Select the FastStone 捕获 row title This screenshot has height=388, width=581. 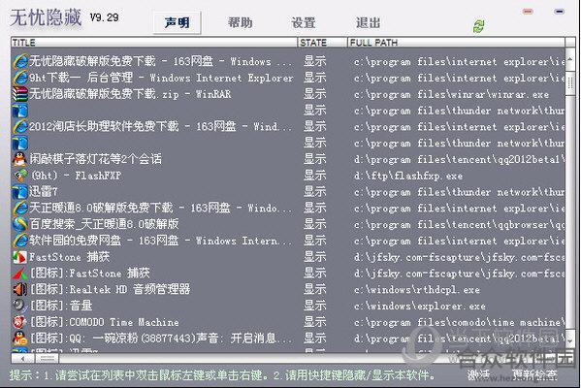click(69, 257)
